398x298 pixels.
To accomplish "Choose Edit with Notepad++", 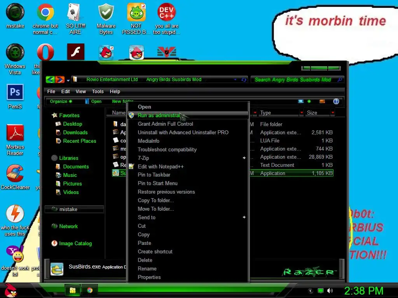I will (x=188, y=166).
